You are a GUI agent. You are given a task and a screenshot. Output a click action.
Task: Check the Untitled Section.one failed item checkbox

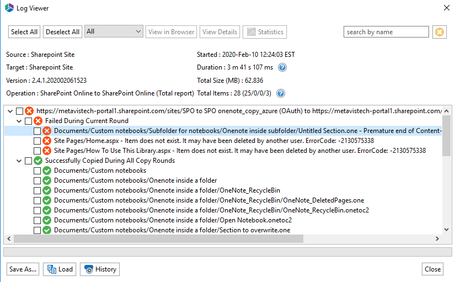37,131
